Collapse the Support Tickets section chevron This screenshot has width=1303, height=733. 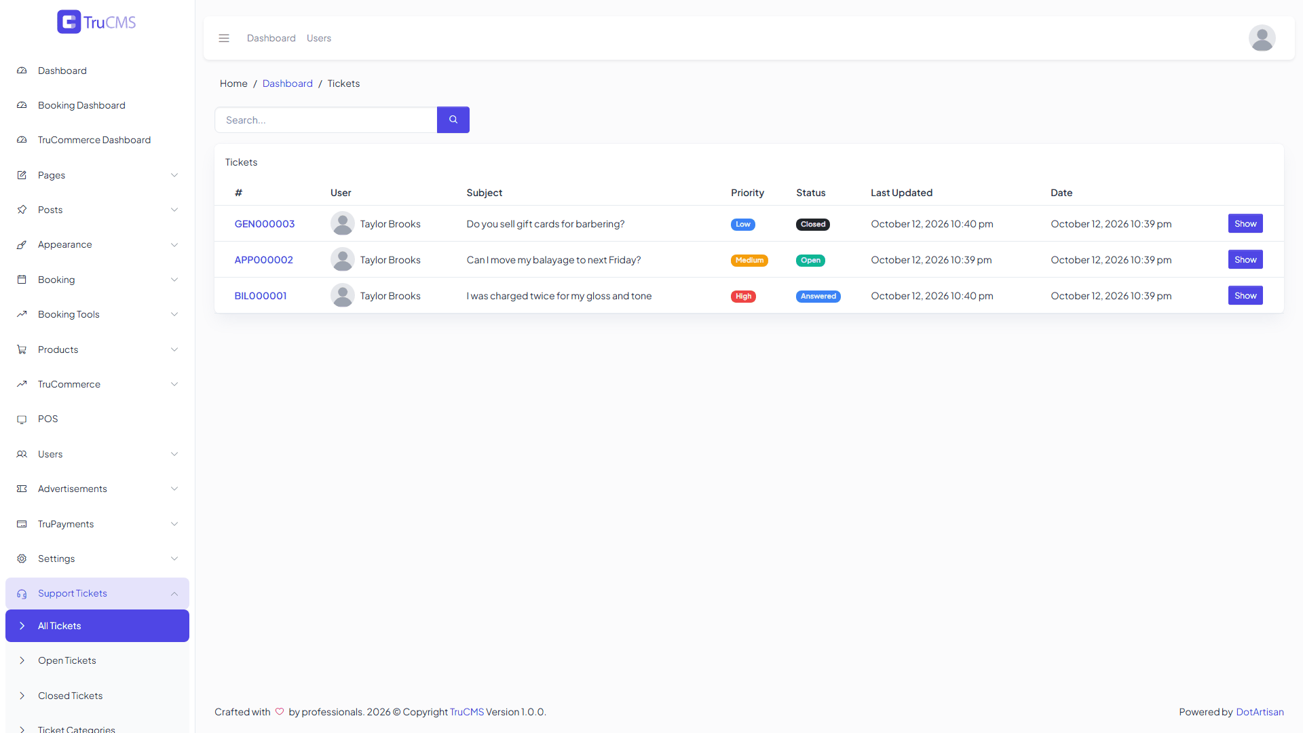pyautogui.click(x=174, y=593)
